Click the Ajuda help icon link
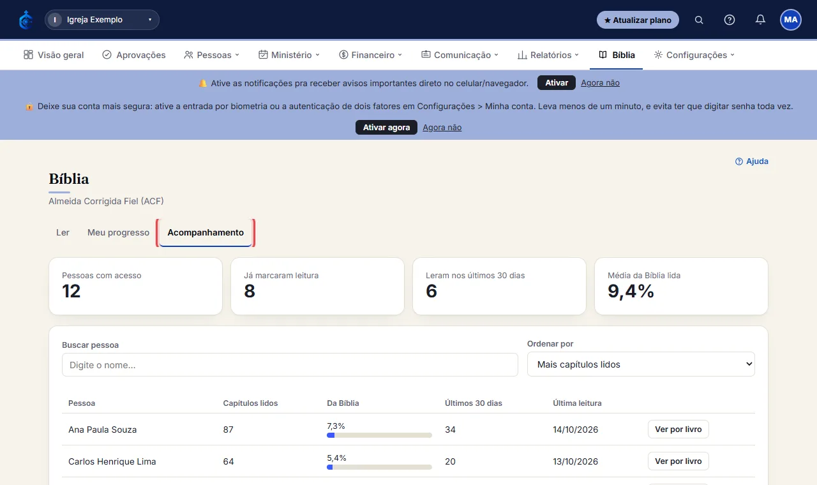The width and height of the screenshot is (817, 485). click(752, 161)
